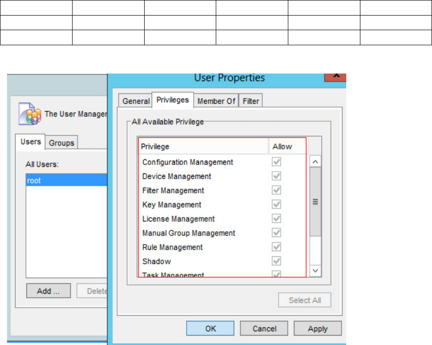Select Key Management privilege row text
This screenshot has width=432, height=345.
click(x=171, y=205)
